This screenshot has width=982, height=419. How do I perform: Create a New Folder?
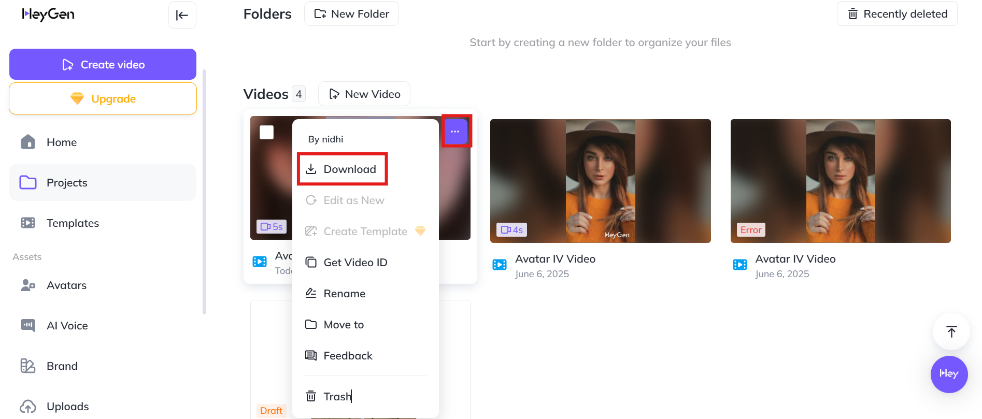pos(351,14)
